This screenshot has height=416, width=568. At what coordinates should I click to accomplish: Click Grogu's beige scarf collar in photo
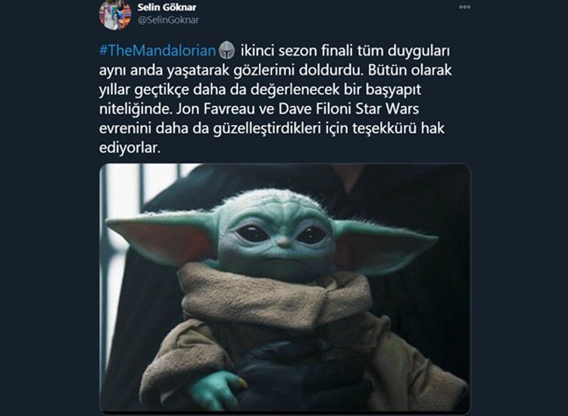pyautogui.click(x=276, y=297)
